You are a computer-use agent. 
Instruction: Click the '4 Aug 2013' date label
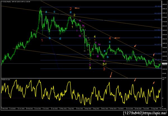tap(96, 109)
